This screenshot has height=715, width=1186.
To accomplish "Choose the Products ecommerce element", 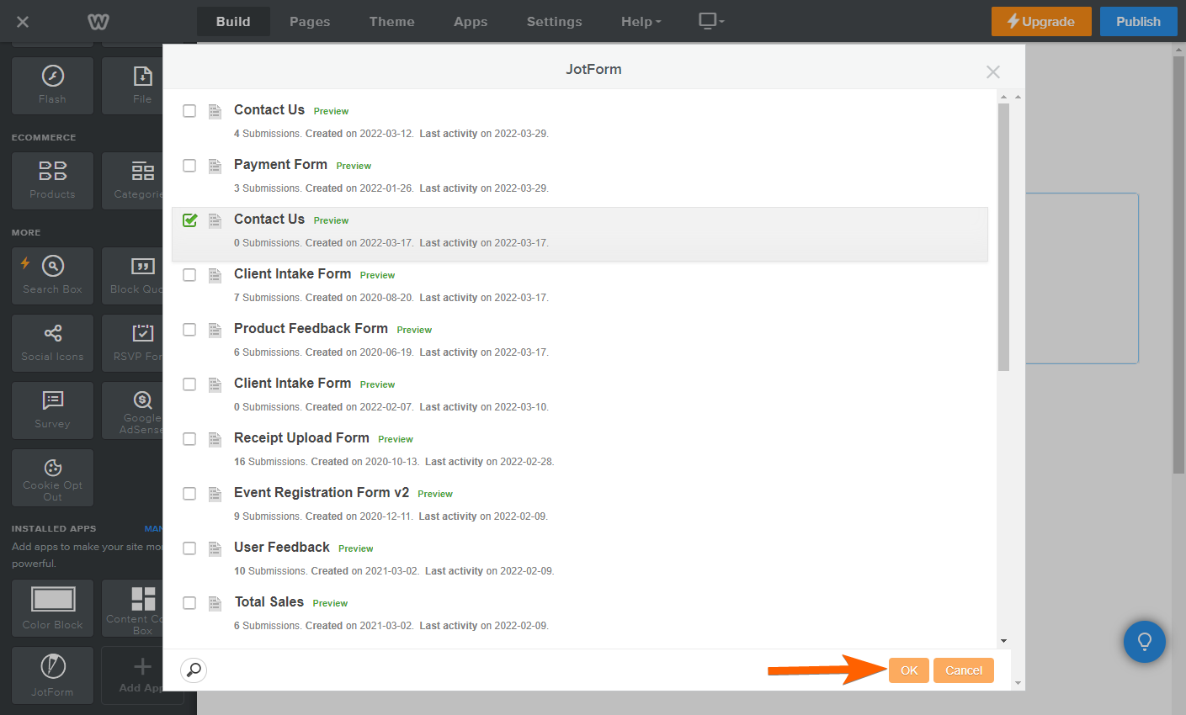I will point(52,181).
